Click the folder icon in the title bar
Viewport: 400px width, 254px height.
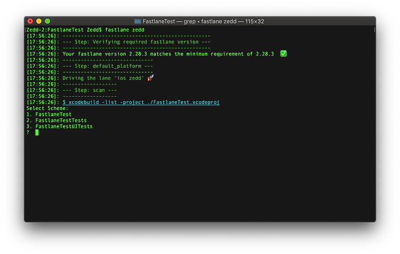tap(138, 21)
